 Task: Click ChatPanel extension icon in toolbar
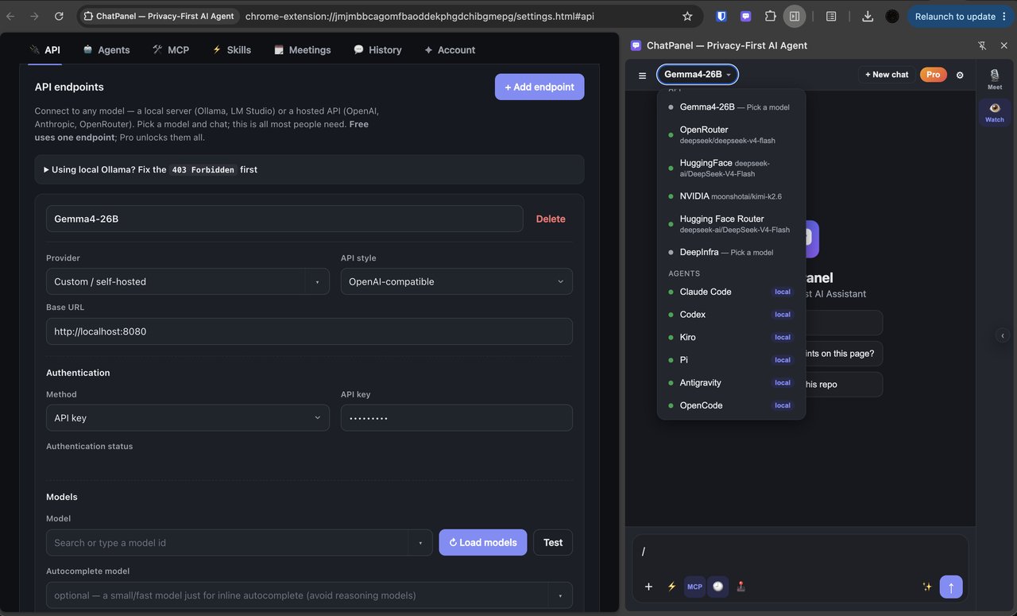pyautogui.click(x=745, y=16)
